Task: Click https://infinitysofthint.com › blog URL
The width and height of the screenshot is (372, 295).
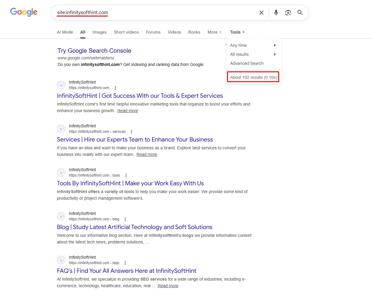Action: pyautogui.click(x=94, y=219)
